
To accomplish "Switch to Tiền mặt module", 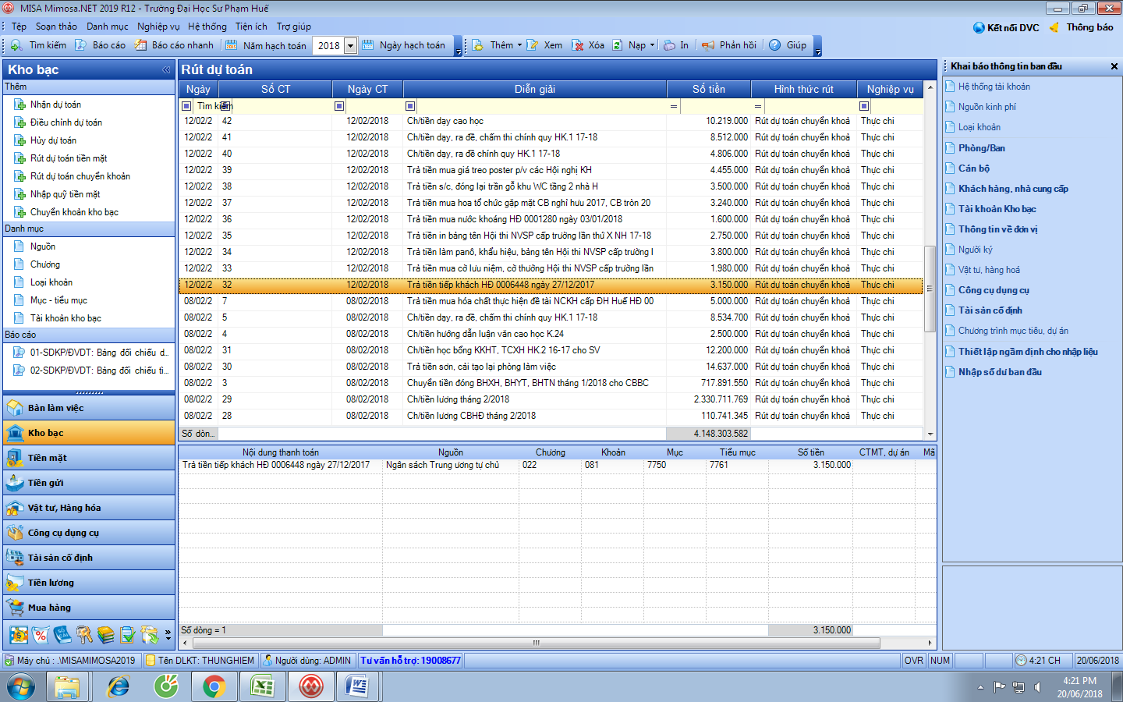I will [89, 458].
